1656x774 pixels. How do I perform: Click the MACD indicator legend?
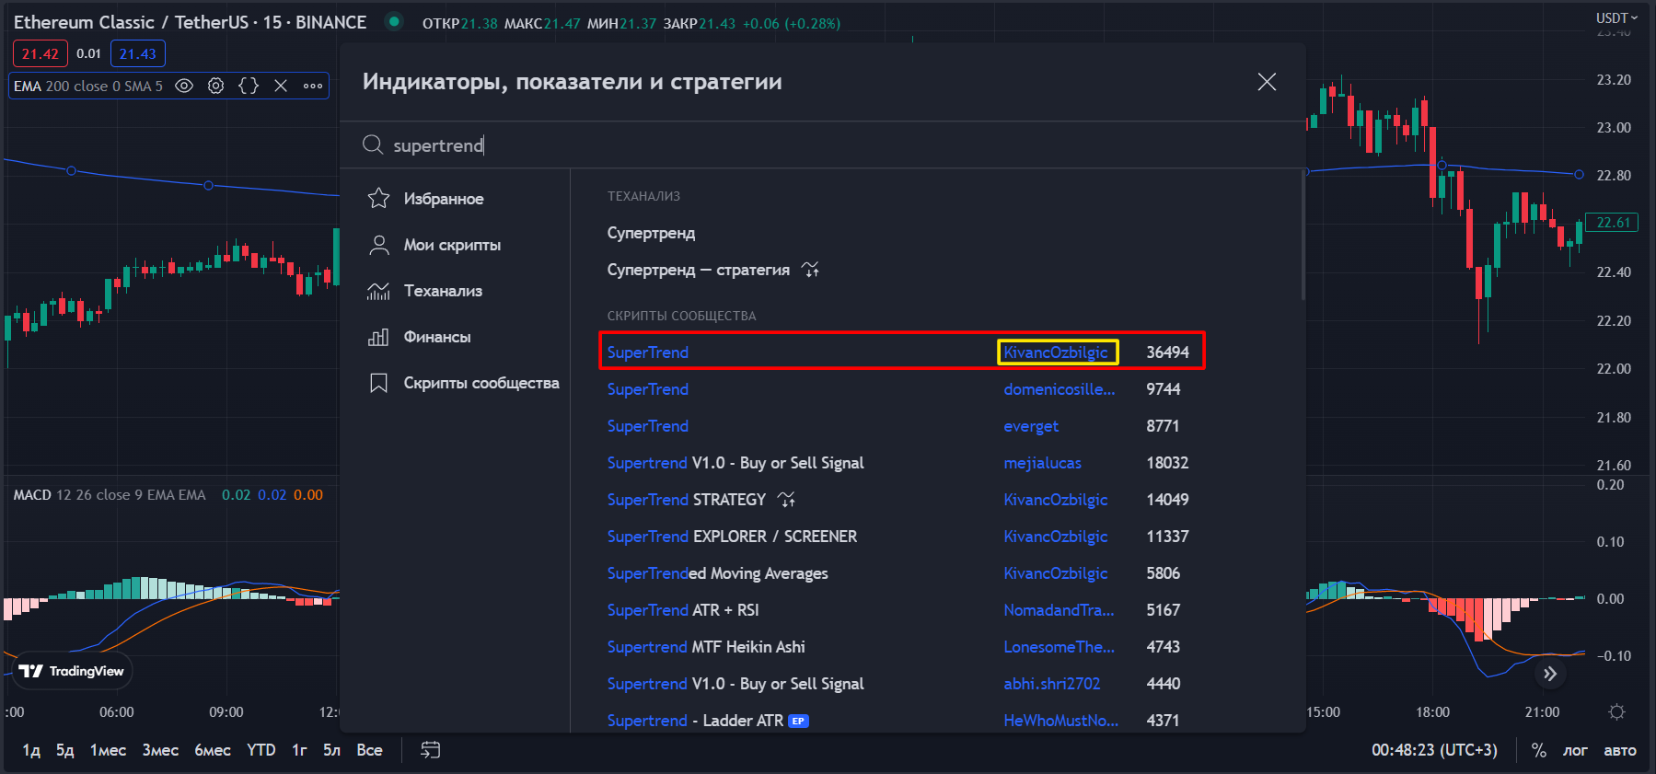[x=110, y=495]
